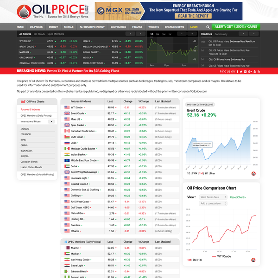The image size is (278, 278).
Task: Click the Russian flag beside Urals
Action: point(67,143)
